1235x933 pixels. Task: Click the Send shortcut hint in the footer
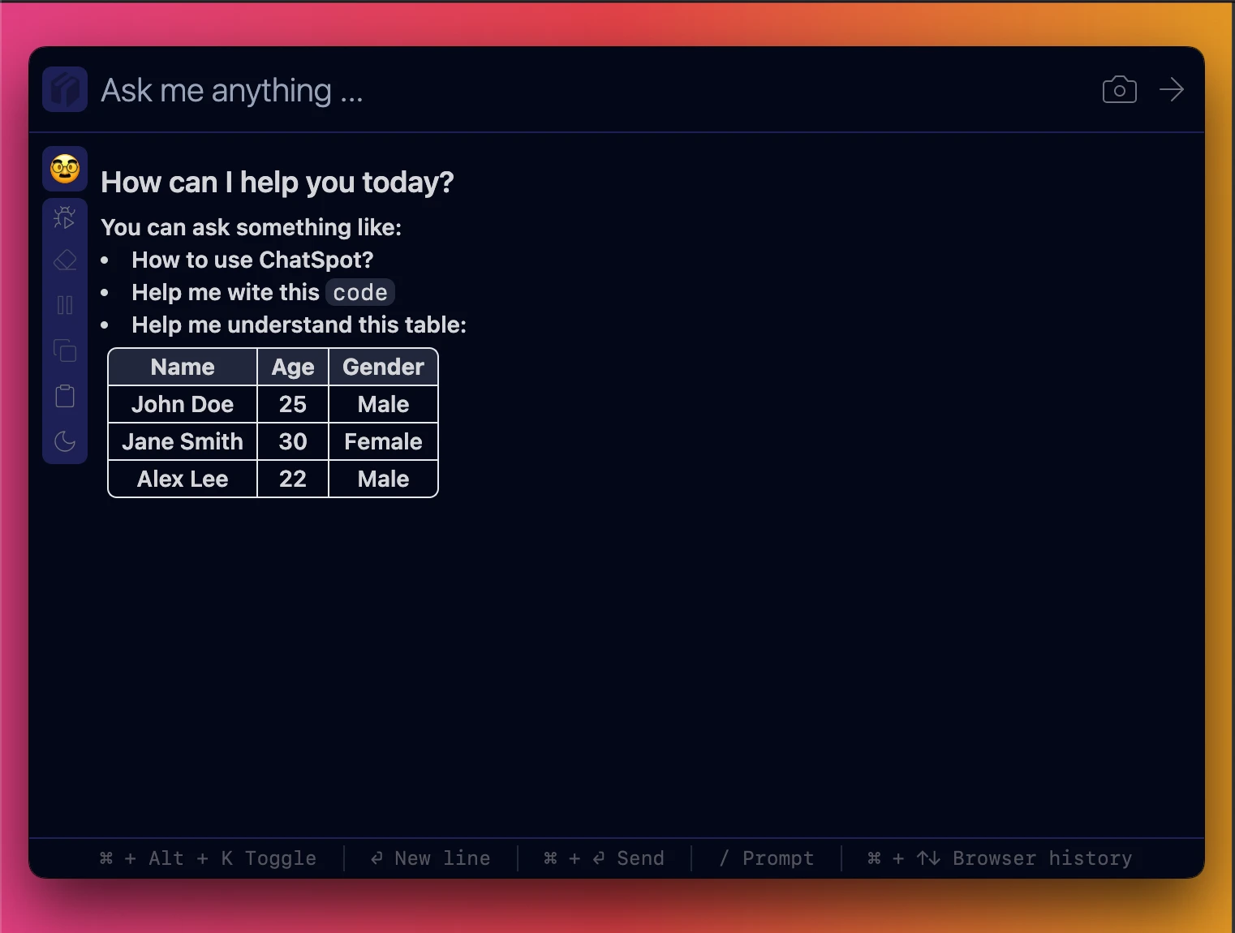click(604, 858)
